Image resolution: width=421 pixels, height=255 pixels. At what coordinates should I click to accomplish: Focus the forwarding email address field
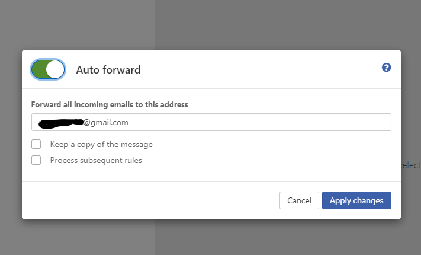click(211, 122)
